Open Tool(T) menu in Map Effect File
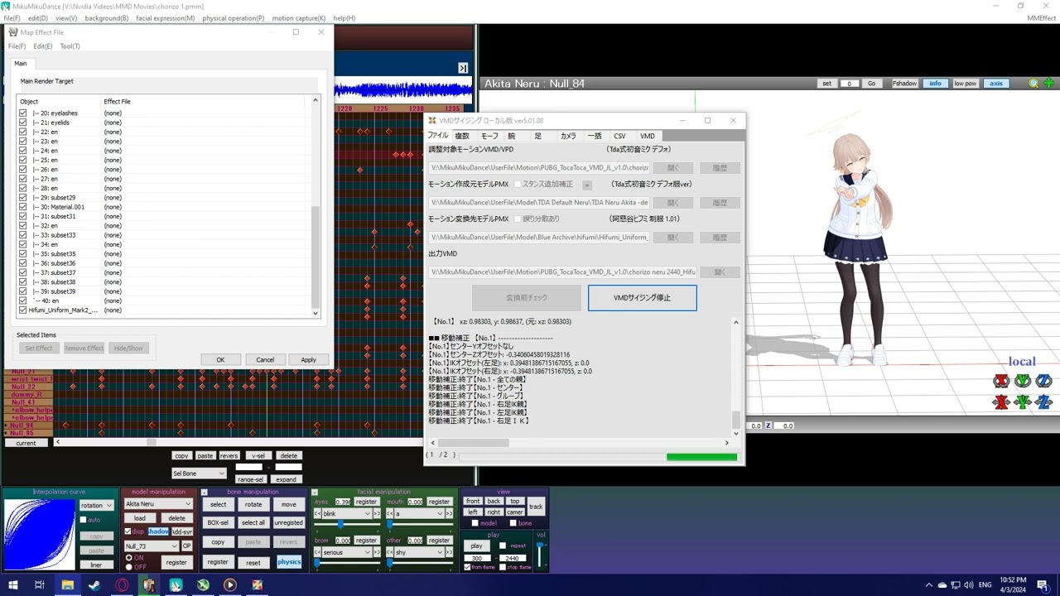 tap(70, 46)
